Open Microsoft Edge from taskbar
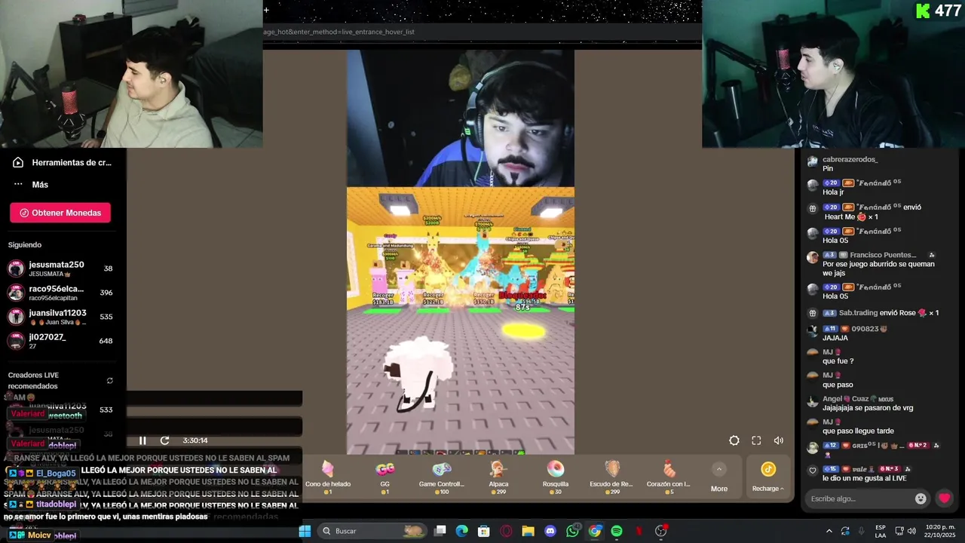 coord(462,531)
